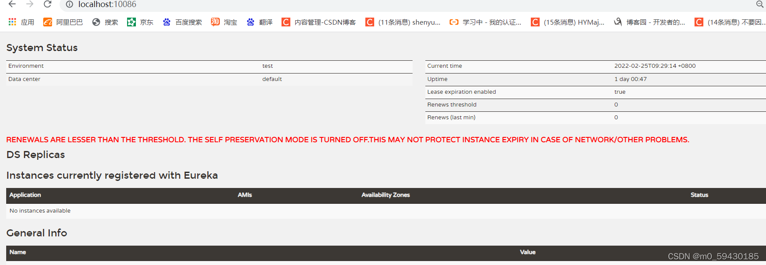Image resolution: width=766 pixels, height=265 pixels.
Task: Click the System Status heading
Action: [x=42, y=48]
